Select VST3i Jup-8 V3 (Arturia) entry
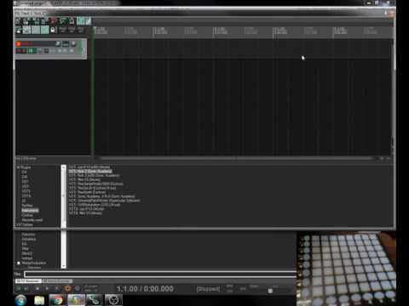The height and width of the screenshot is (306, 409). 86,209
